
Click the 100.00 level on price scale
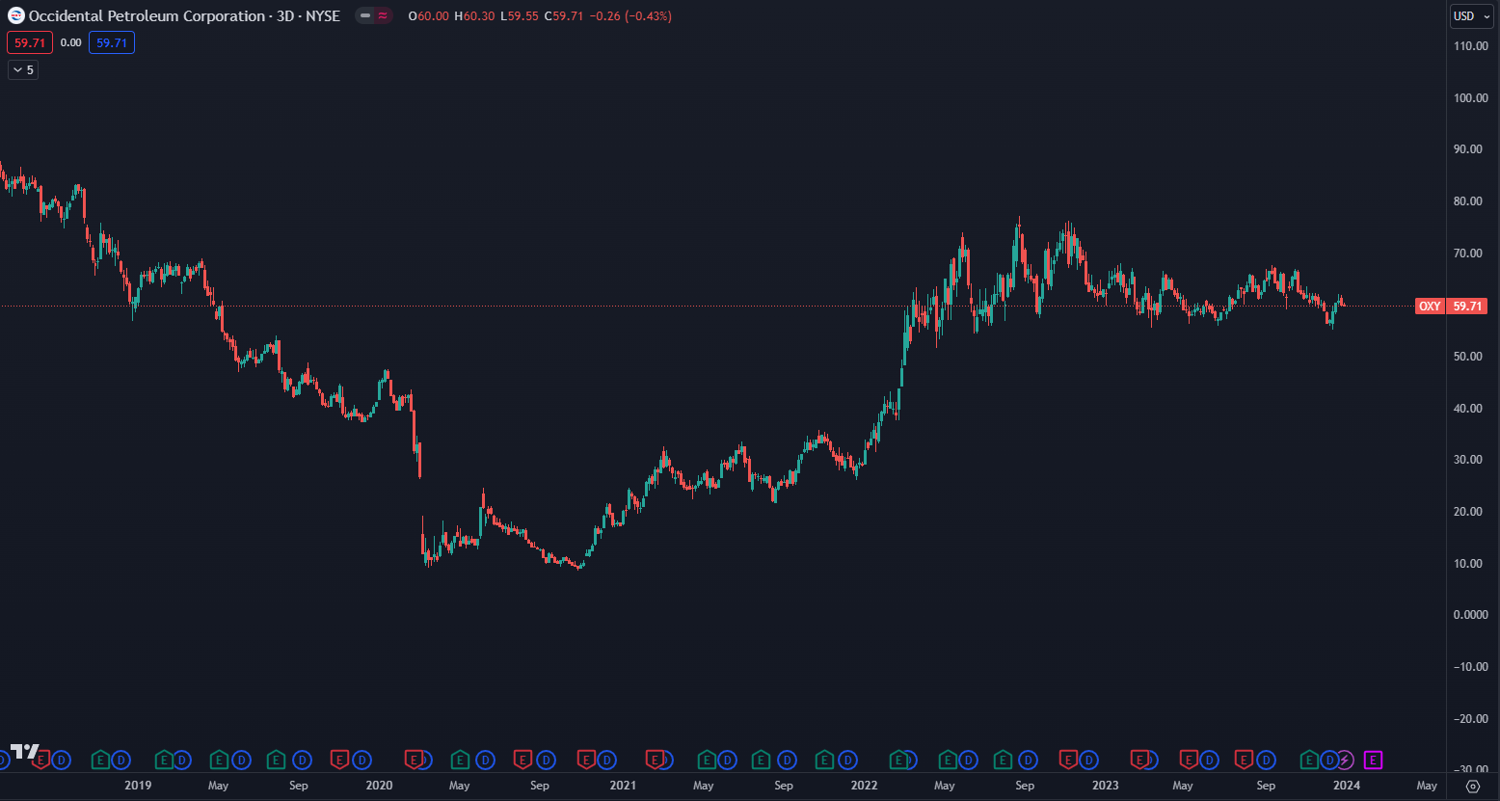(x=1471, y=97)
